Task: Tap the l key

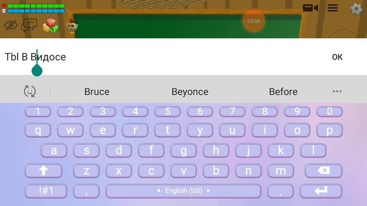Action: pyautogui.click(x=313, y=150)
